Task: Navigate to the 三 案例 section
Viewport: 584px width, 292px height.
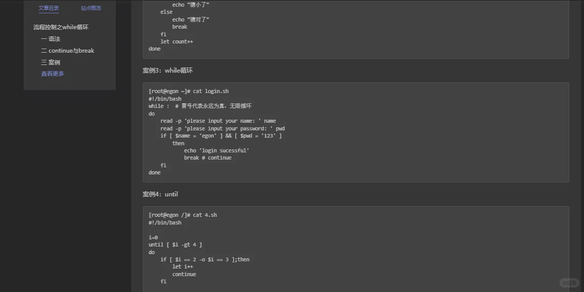Action: coord(51,62)
